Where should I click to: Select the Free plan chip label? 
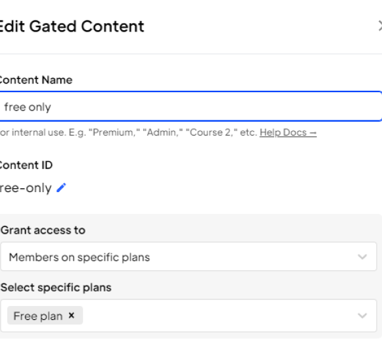click(38, 316)
